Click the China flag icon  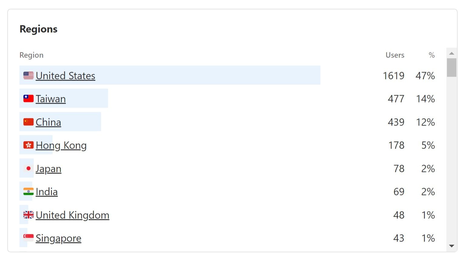29,122
